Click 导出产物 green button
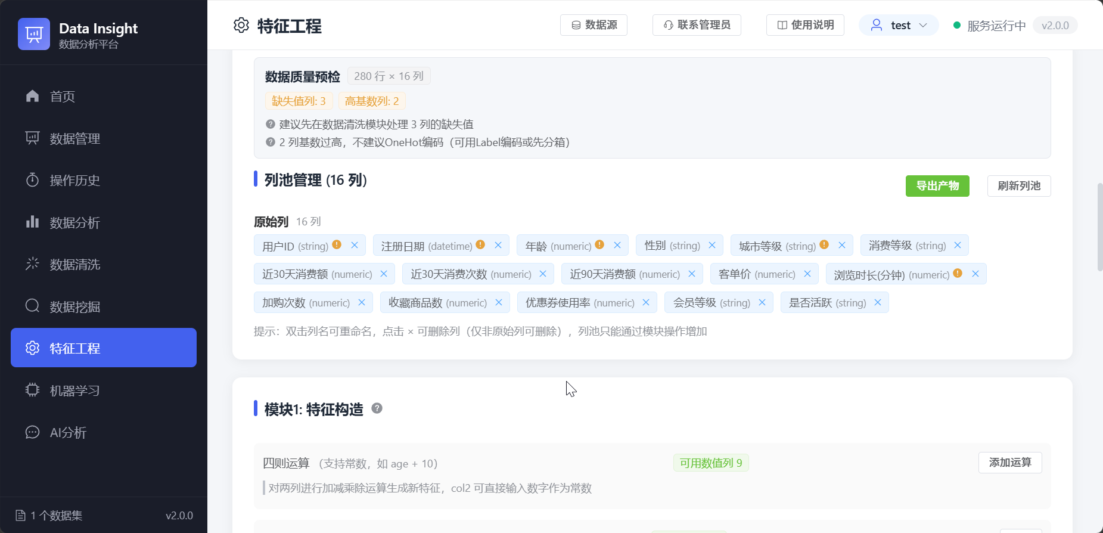The image size is (1103, 533). (x=937, y=186)
